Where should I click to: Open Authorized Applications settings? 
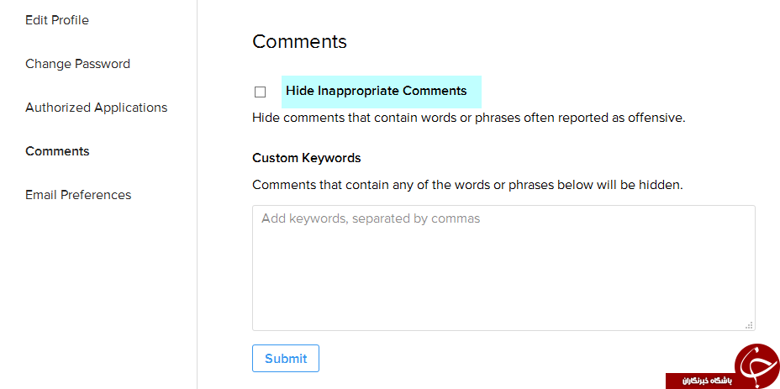pos(97,108)
